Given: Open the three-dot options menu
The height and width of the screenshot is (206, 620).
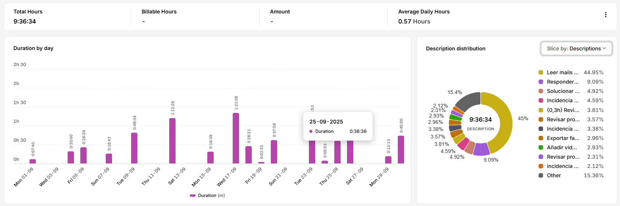Looking at the screenshot, I should tap(605, 15).
